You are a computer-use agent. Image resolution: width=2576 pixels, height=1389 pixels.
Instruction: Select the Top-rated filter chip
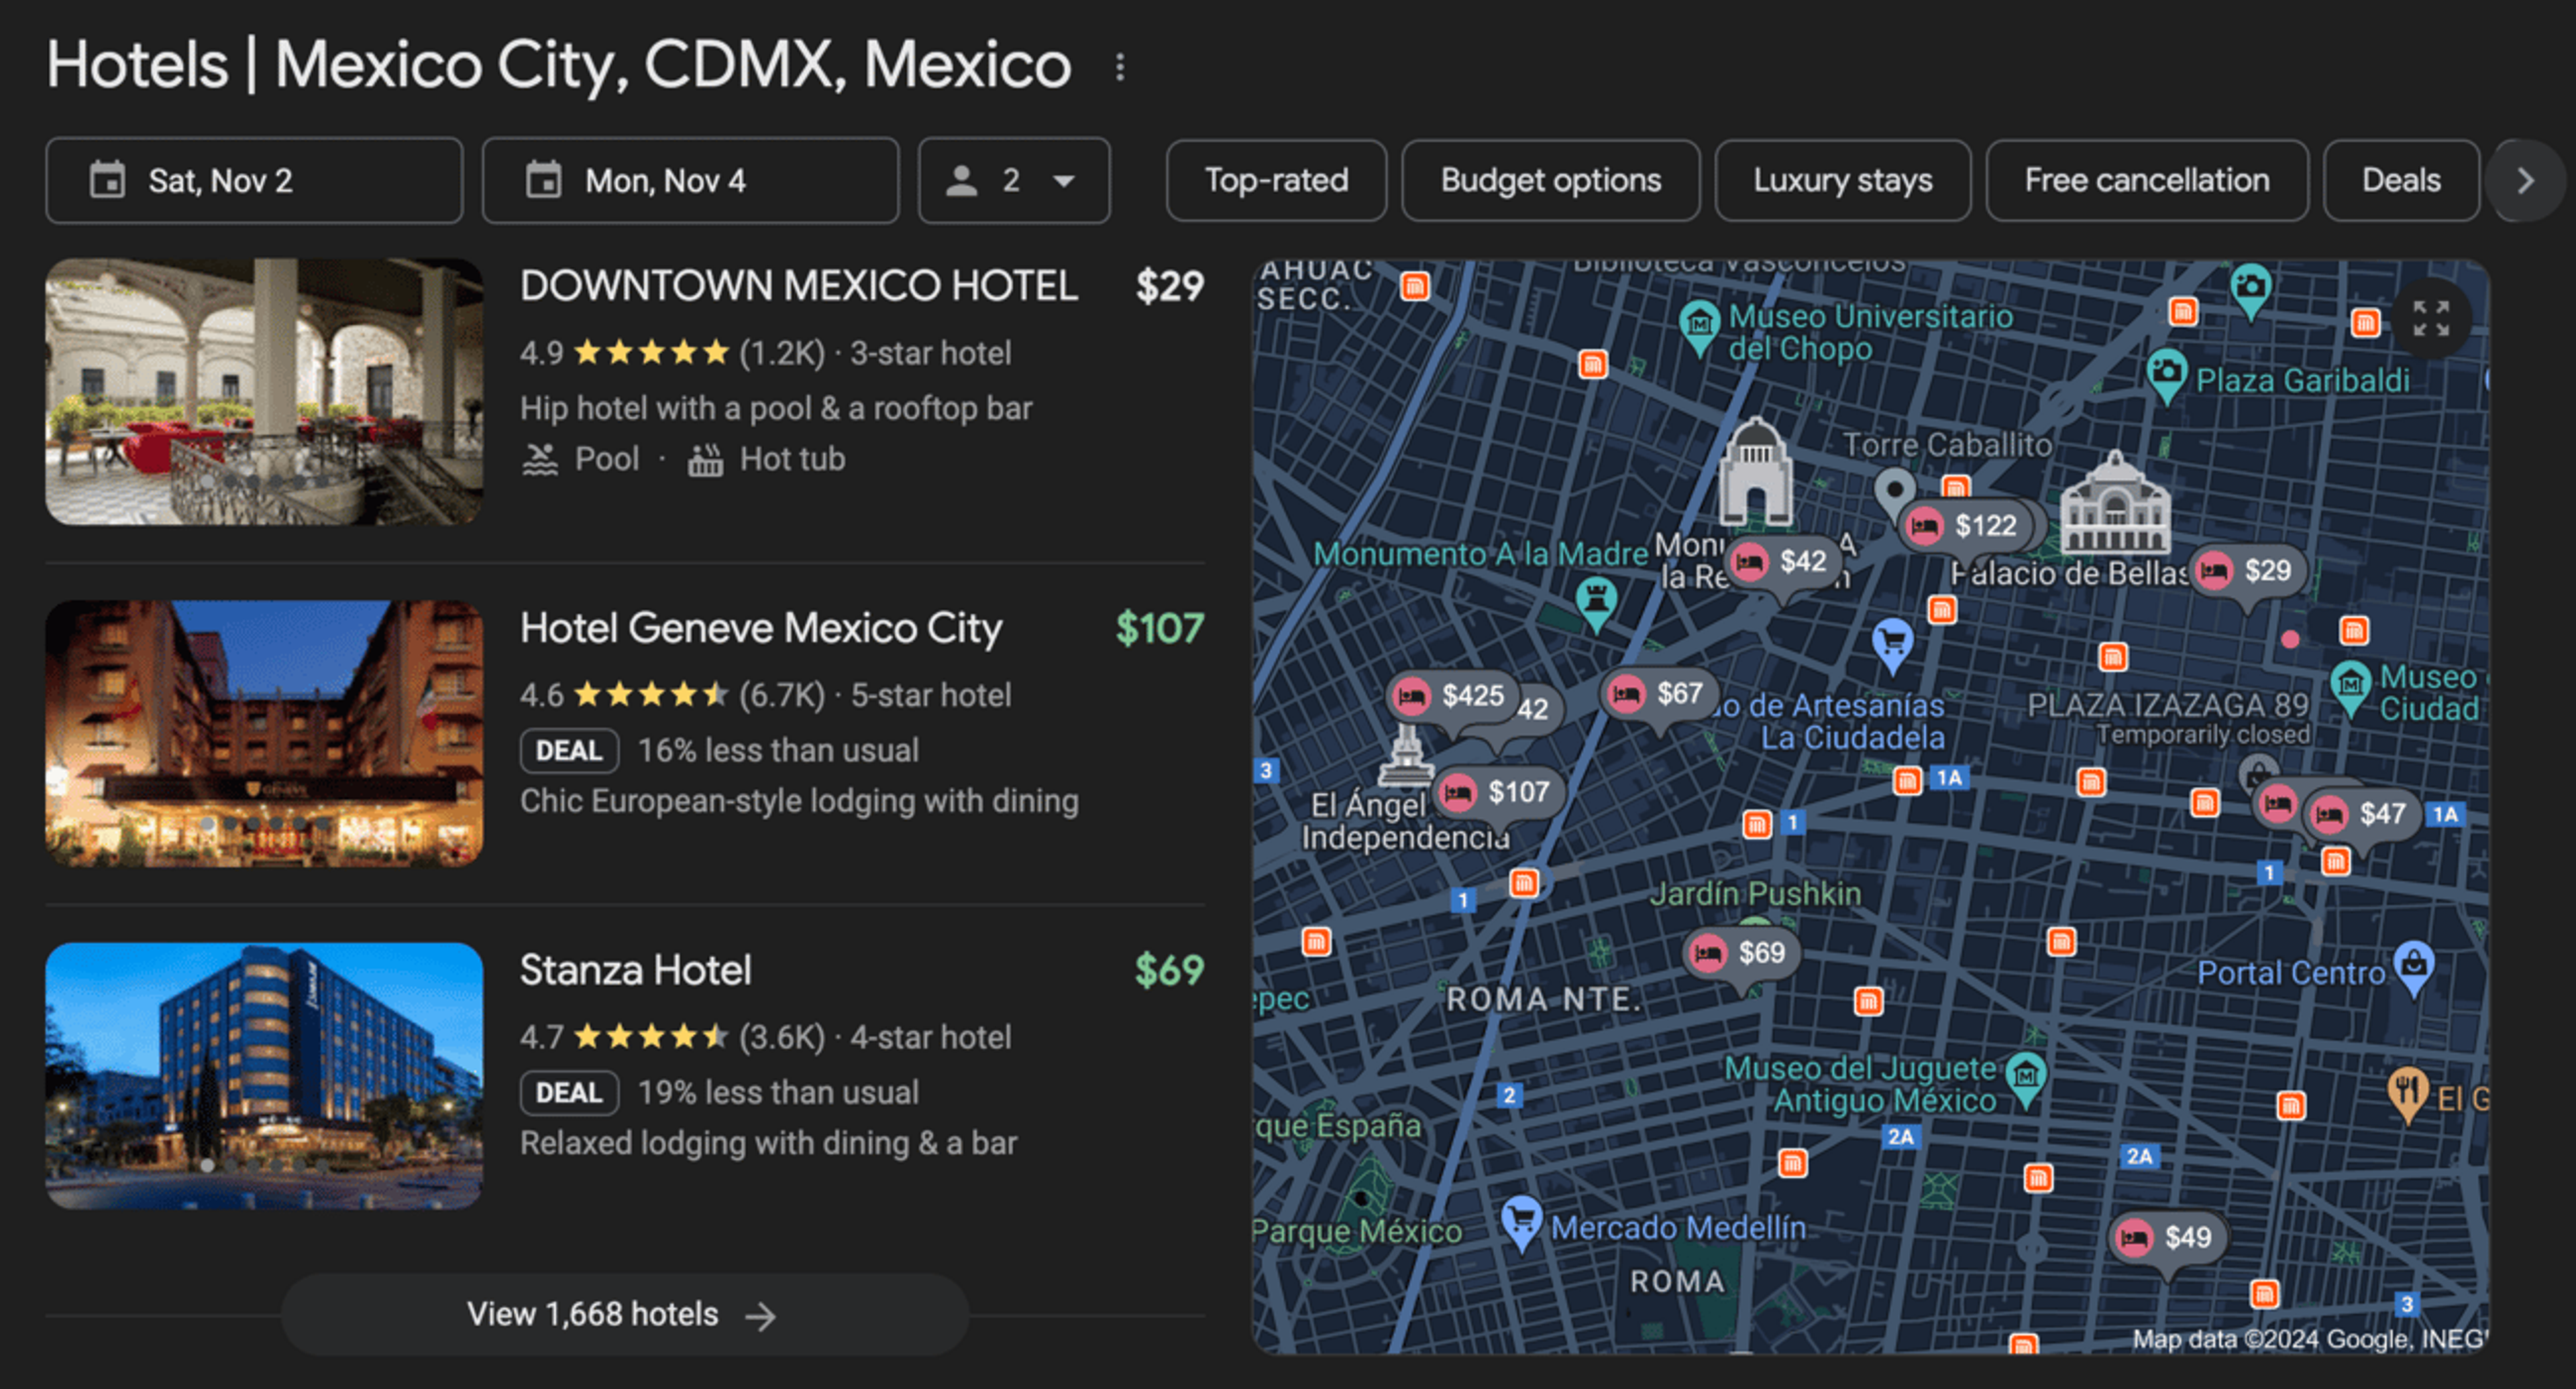pos(1276,181)
